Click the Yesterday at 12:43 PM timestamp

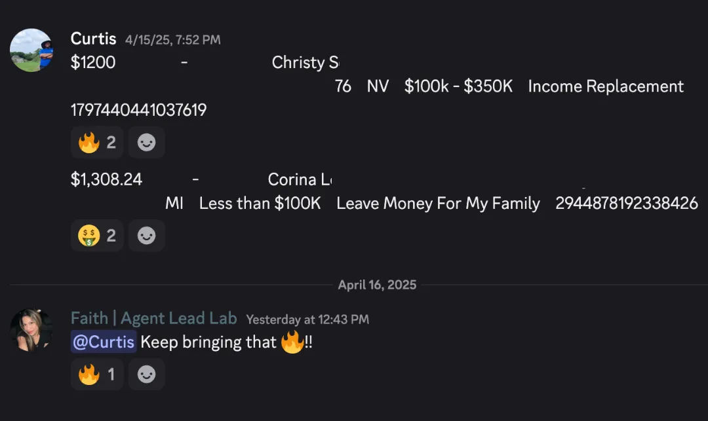tap(307, 320)
